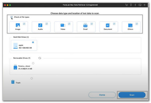The image size is (151, 103).
Task: Click the yellow minimize window button
Action: 8,5
